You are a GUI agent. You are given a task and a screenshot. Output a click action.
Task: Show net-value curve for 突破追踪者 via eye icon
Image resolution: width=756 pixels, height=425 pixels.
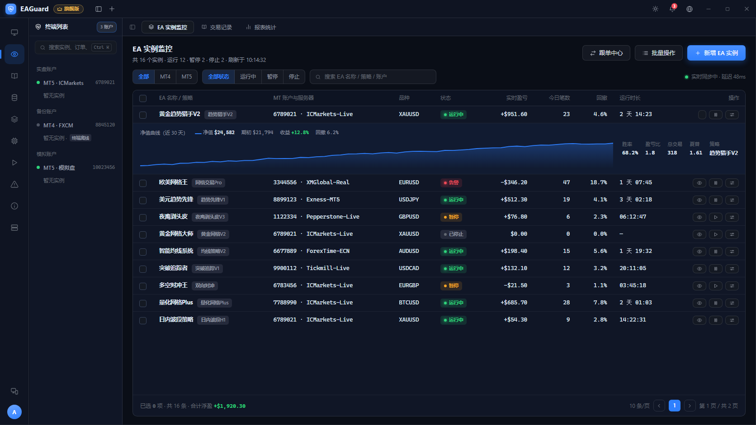(699, 269)
